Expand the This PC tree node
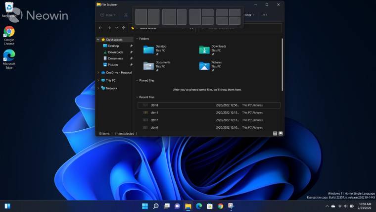The width and height of the screenshot is (376, 212). coord(98,80)
